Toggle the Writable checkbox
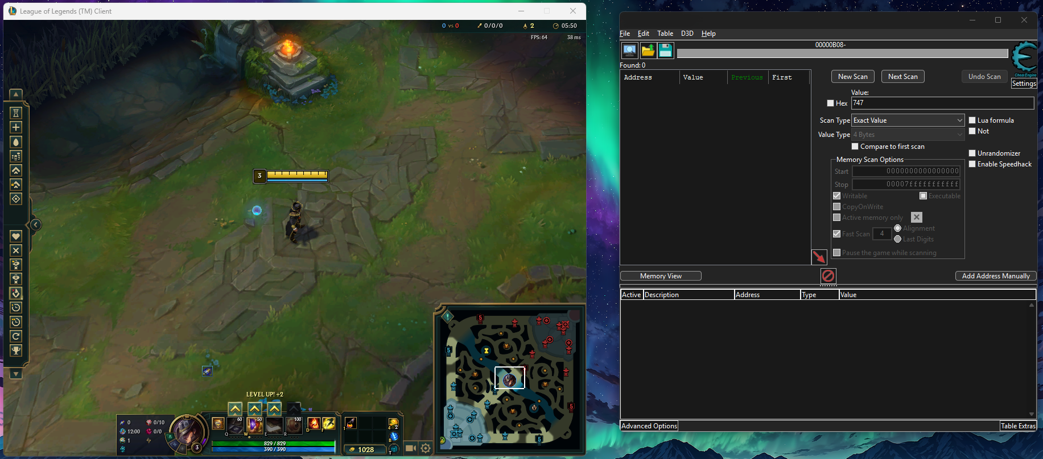 point(836,196)
